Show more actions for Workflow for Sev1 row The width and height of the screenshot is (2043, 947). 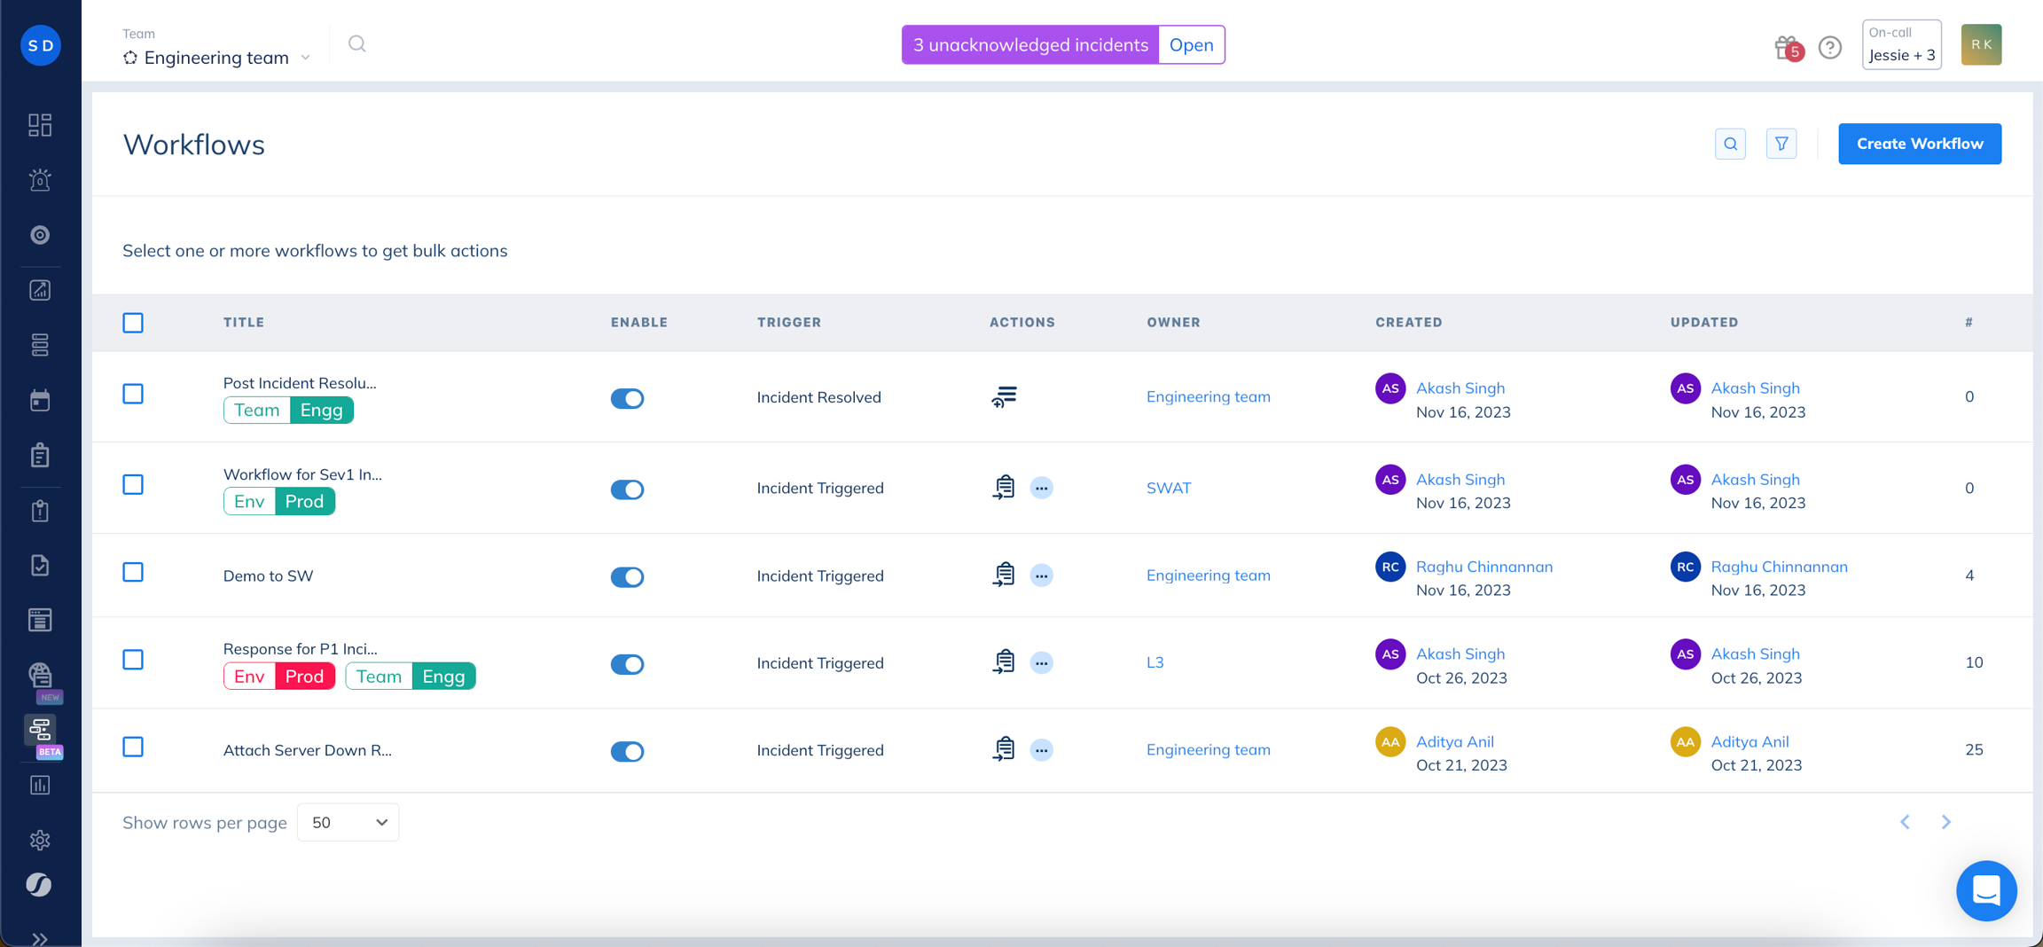pyautogui.click(x=1042, y=488)
